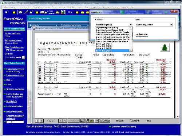Open the Lagerauswertung aktiver Schlag link
The height and width of the screenshot is (136, 182).
tap(15, 70)
